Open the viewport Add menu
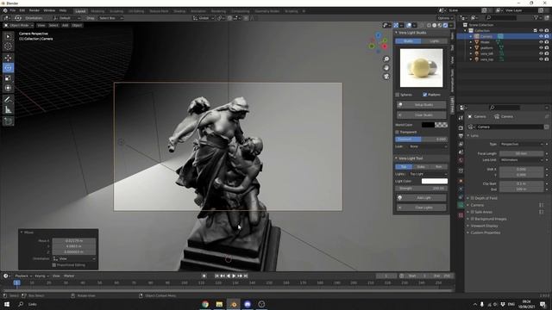This screenshot has height=310, width=552. [x=66, y=25]
